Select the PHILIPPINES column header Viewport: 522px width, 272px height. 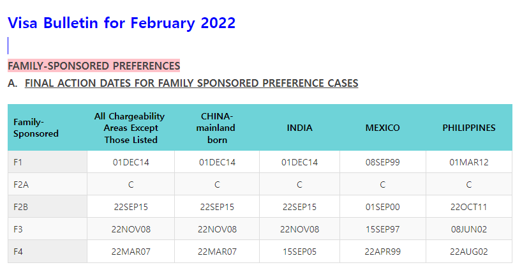[x=469, y=128]
